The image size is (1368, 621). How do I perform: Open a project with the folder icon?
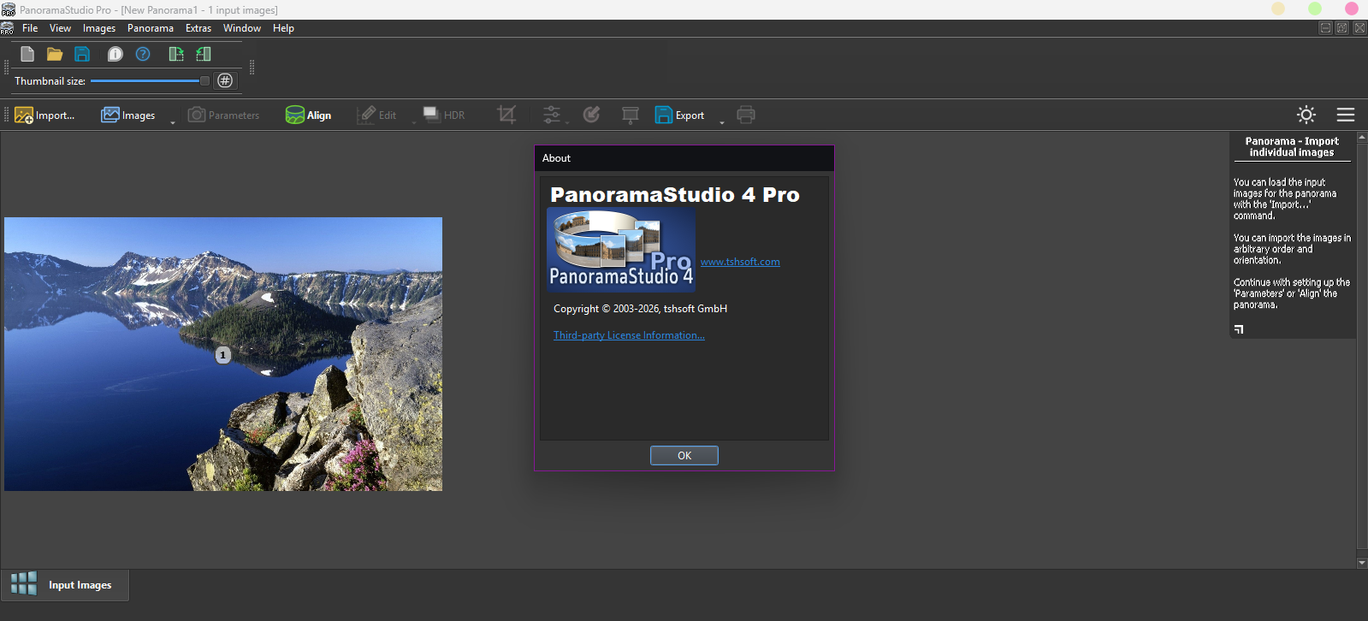click(55, 54)
